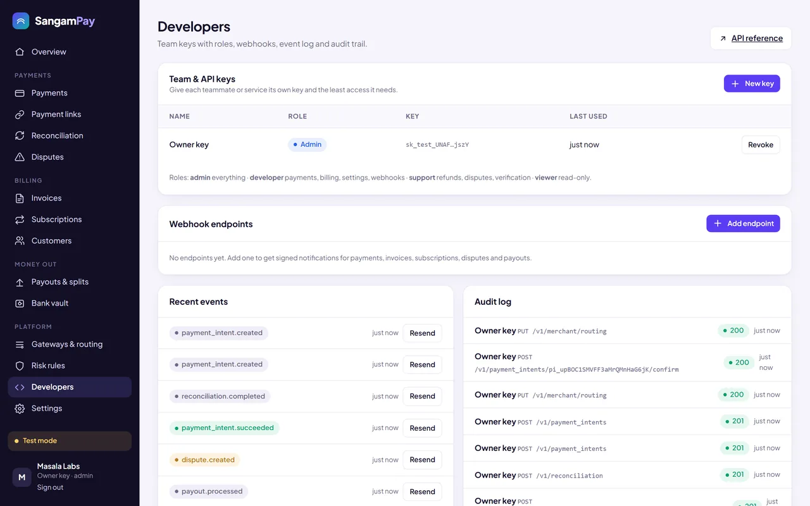The width and height of the screenshot is (810, 506).
Task: Click the Payments card icon
Action: tap(20, 93)
